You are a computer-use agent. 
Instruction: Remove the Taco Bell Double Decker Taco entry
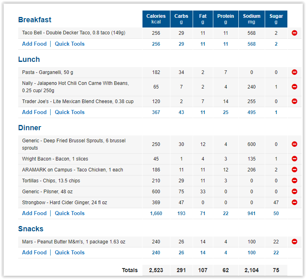(294, 33)
